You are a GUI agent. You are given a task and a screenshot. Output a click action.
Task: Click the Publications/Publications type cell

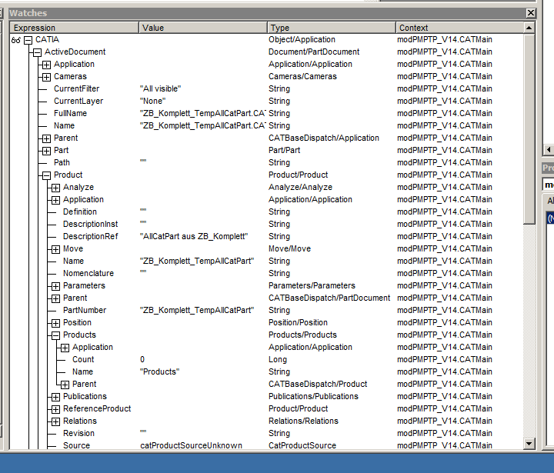coord(313,396)
